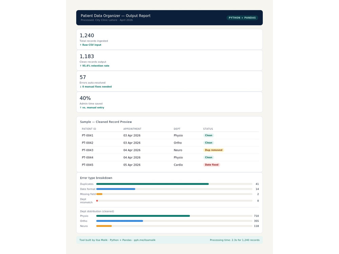Click the Clean badge for PT-0042

pyautogui.click(x=208, y=143)
